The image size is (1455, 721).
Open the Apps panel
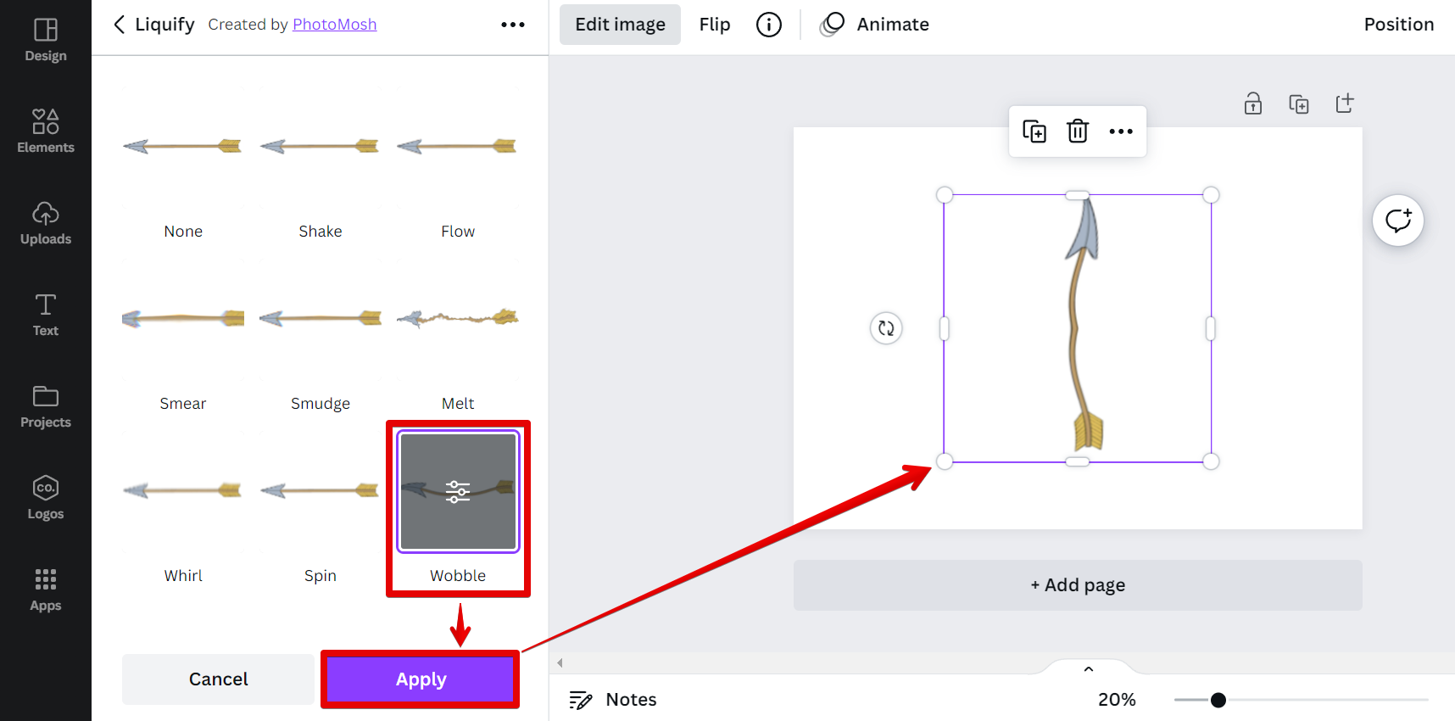click(x=46, y=590)
